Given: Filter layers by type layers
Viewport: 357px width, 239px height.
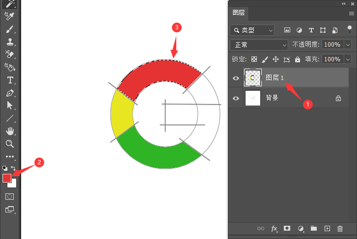Looking at the screenshot, I should coord(311,30).
